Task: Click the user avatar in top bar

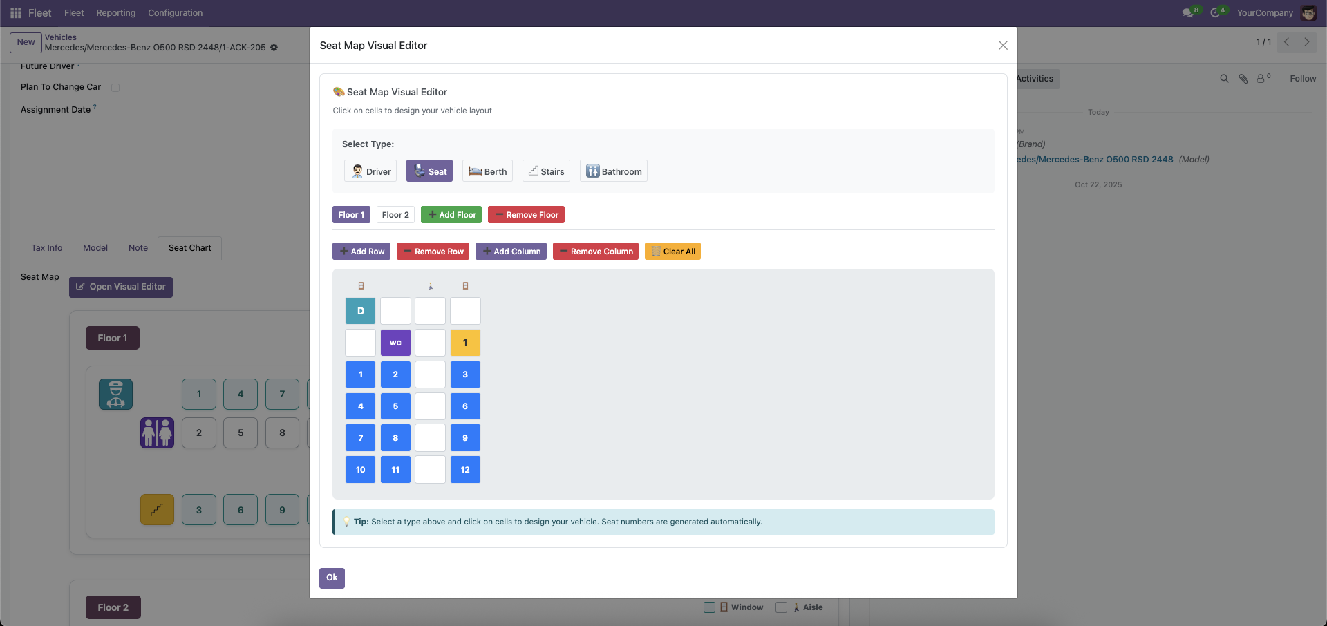Action: pos(1308,13)
